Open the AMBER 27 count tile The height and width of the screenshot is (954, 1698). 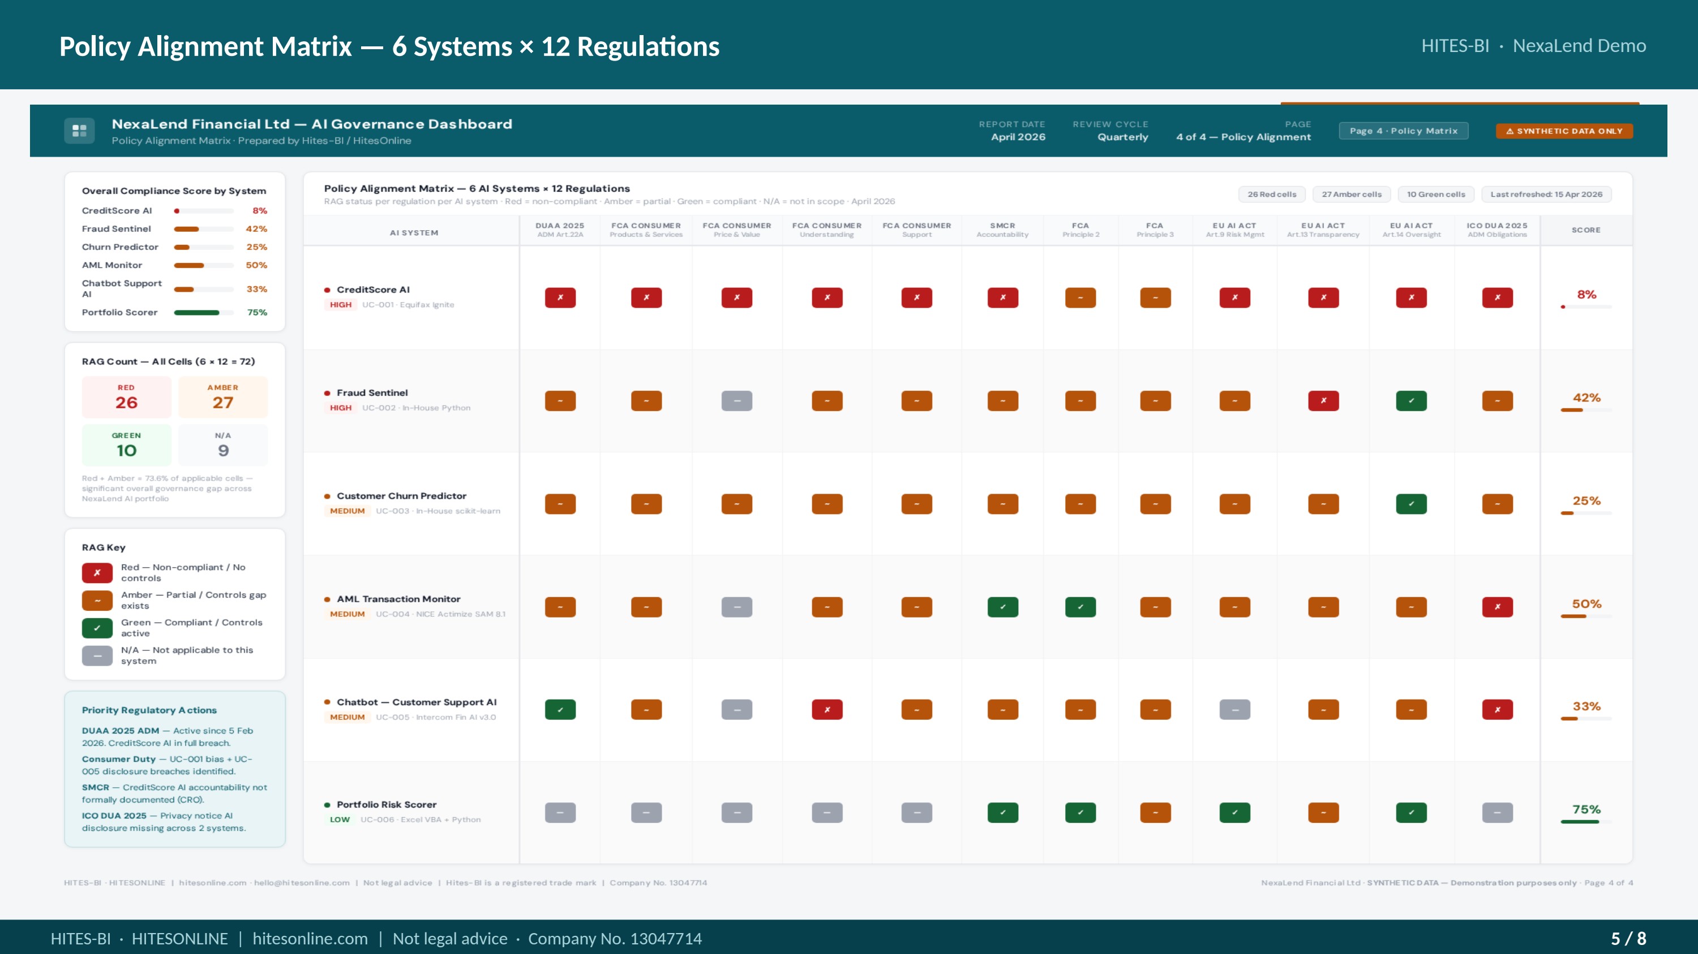[x=223, y=397]
